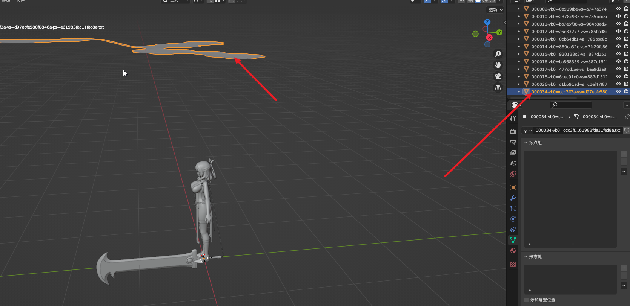Image resolution: width=630 pixels, height=306 pixels.
Task: Open the Material properties tab icon
Action: pyautogui.click(x=513, y=251)
